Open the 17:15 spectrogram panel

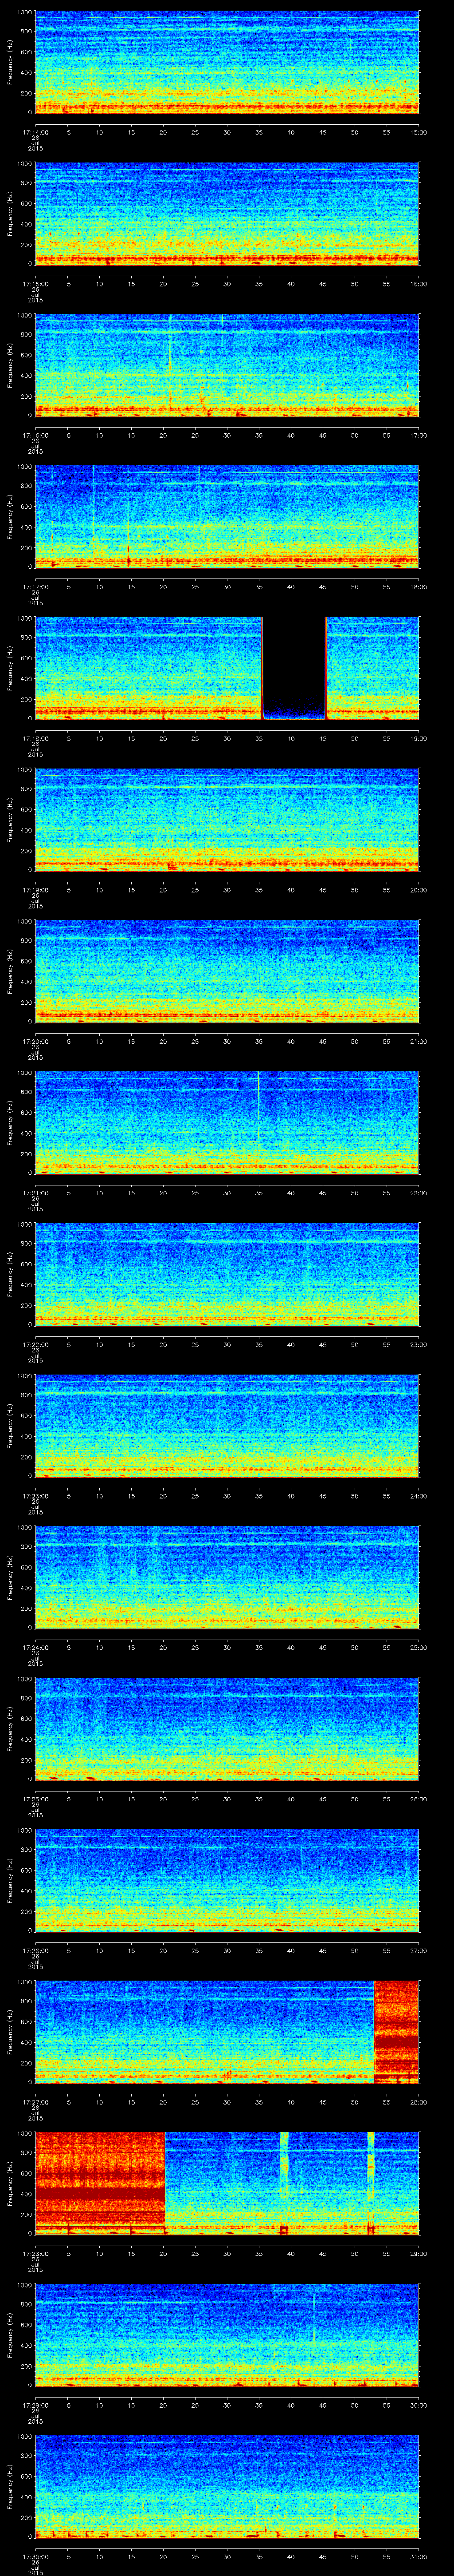227,214
